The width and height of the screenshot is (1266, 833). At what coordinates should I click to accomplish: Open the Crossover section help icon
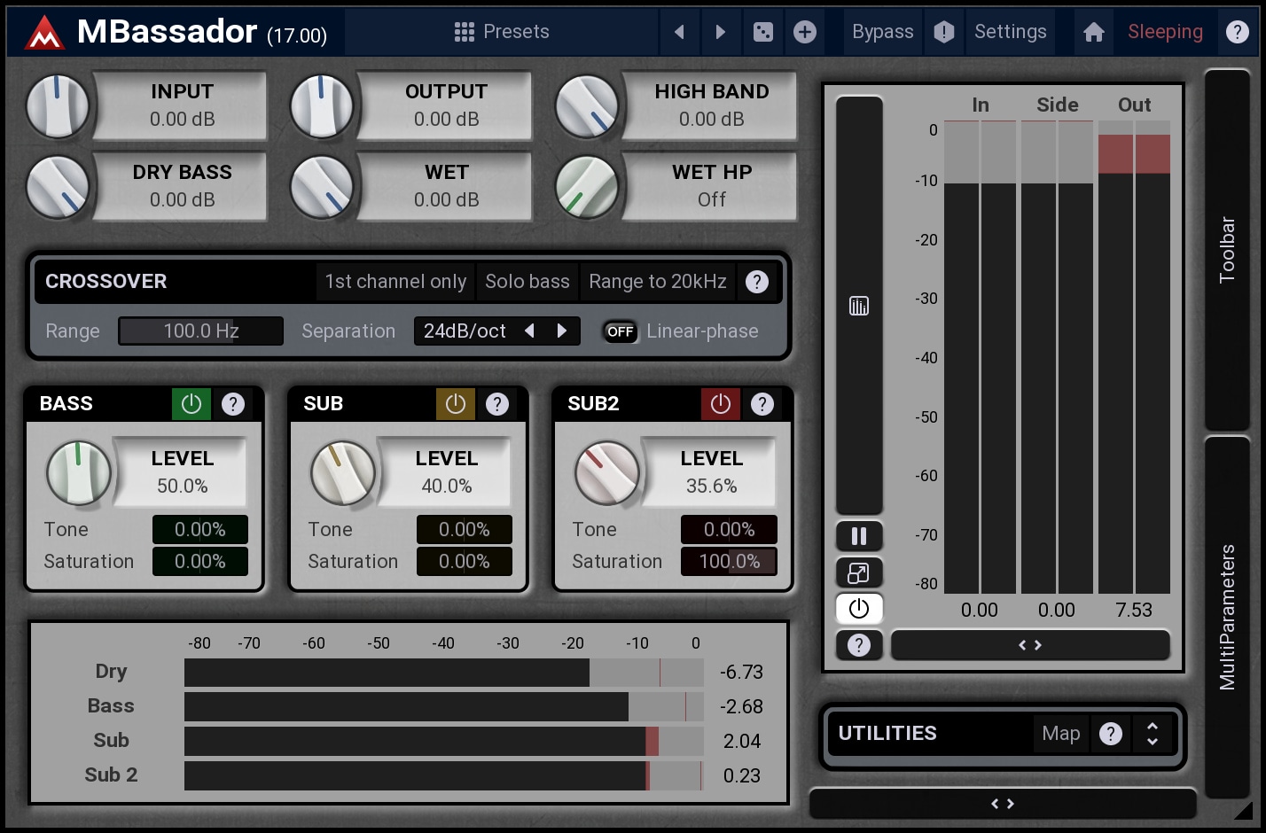coord(756,282)
